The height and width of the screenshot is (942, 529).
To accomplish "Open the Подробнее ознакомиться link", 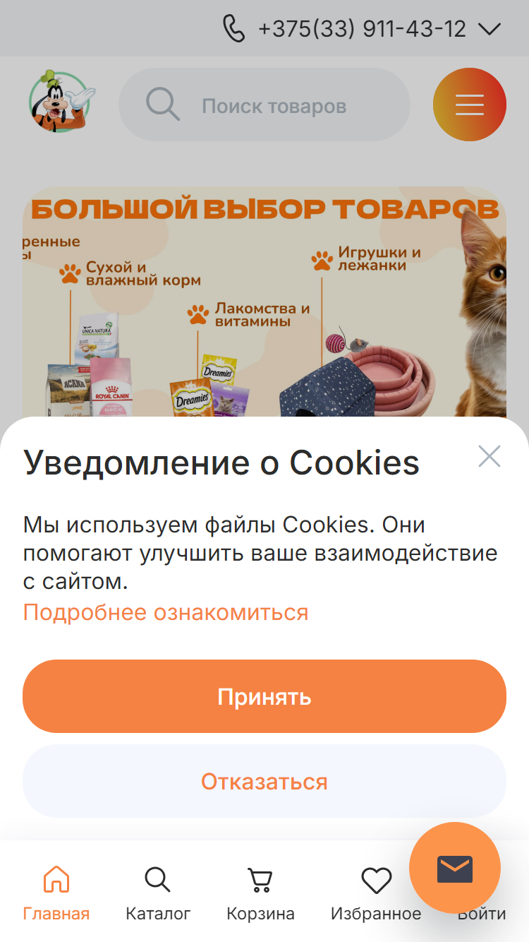I will [166, 612].
